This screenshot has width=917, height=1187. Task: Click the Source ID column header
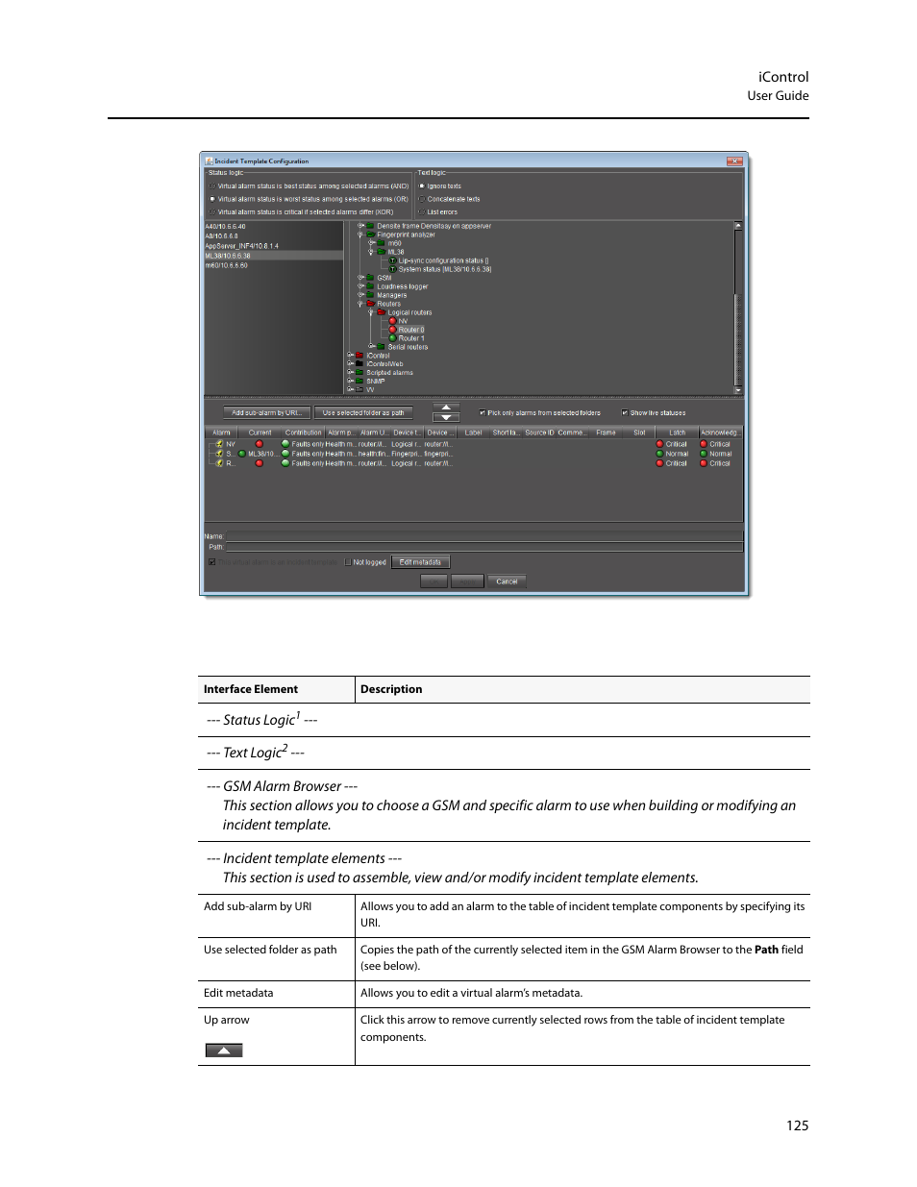click(x=539, y=433)
